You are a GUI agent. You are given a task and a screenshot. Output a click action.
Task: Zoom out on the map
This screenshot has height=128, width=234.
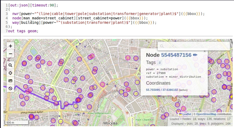coord(11,54)
